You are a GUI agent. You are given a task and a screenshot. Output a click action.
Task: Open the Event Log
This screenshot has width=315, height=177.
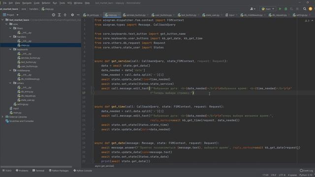(306, 171)
